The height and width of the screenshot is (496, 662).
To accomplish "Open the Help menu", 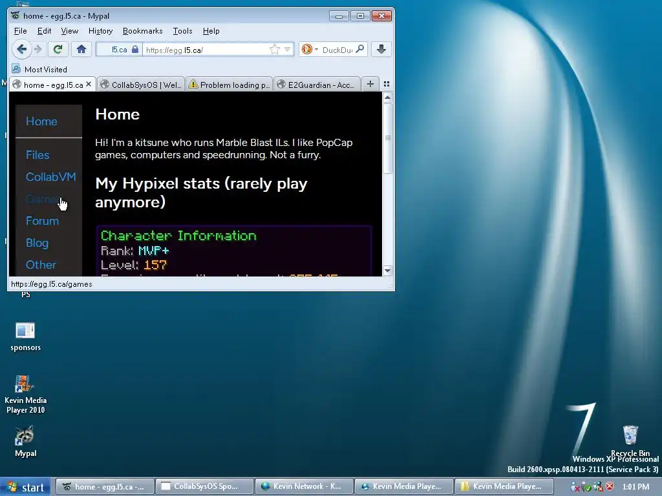I will [x=211, y=31].
